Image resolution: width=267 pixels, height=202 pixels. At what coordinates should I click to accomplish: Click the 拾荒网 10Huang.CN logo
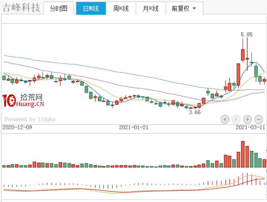pos(23,100)
